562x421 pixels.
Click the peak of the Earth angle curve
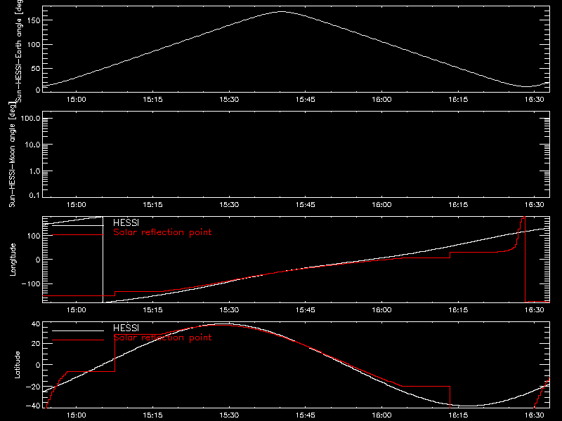(282, 12)
